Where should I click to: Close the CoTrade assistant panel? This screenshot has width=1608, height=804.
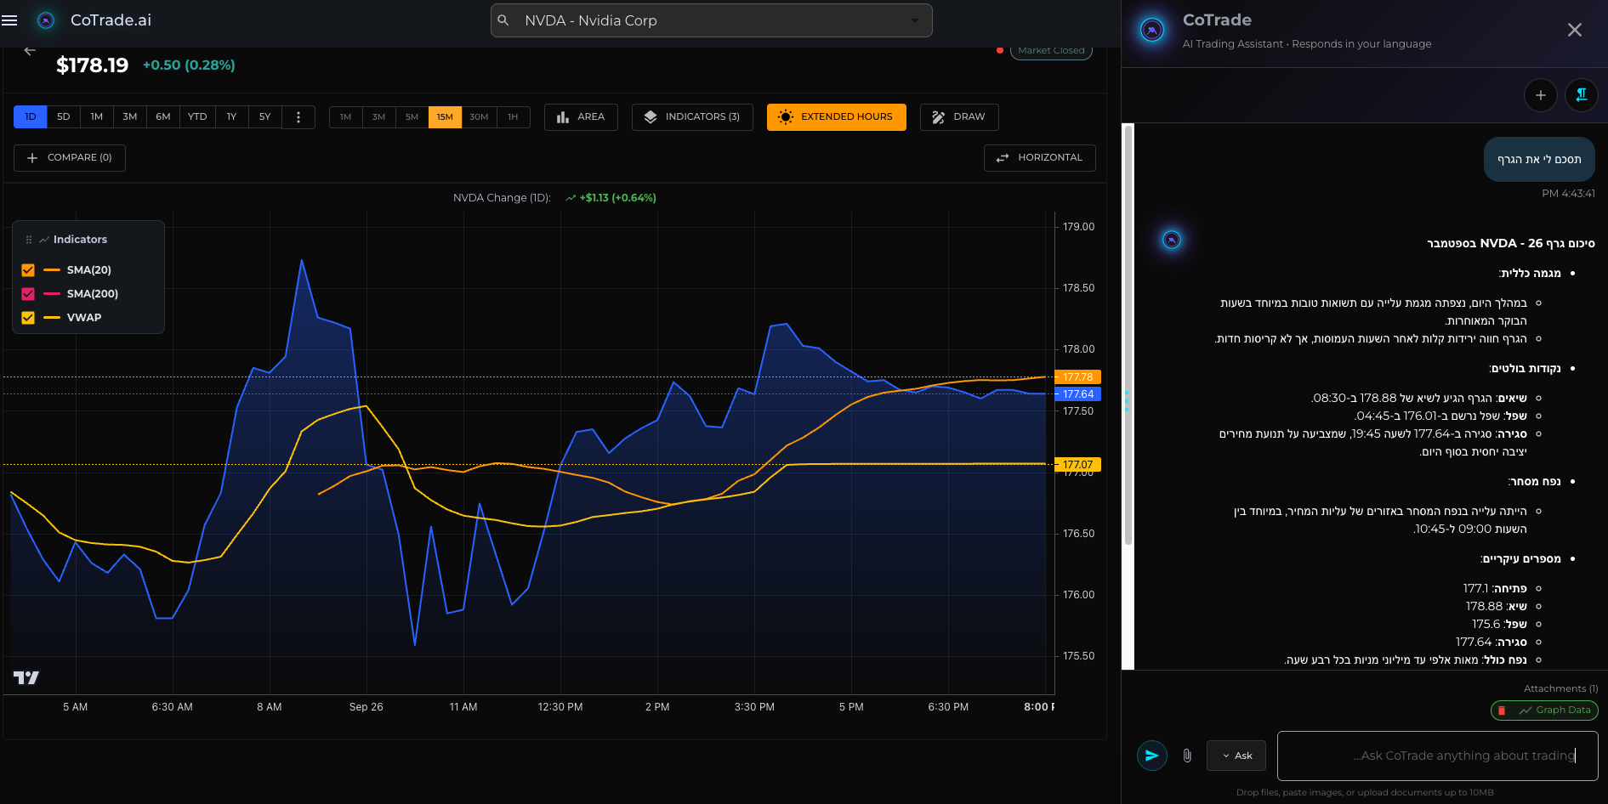tap(1575, 30)
